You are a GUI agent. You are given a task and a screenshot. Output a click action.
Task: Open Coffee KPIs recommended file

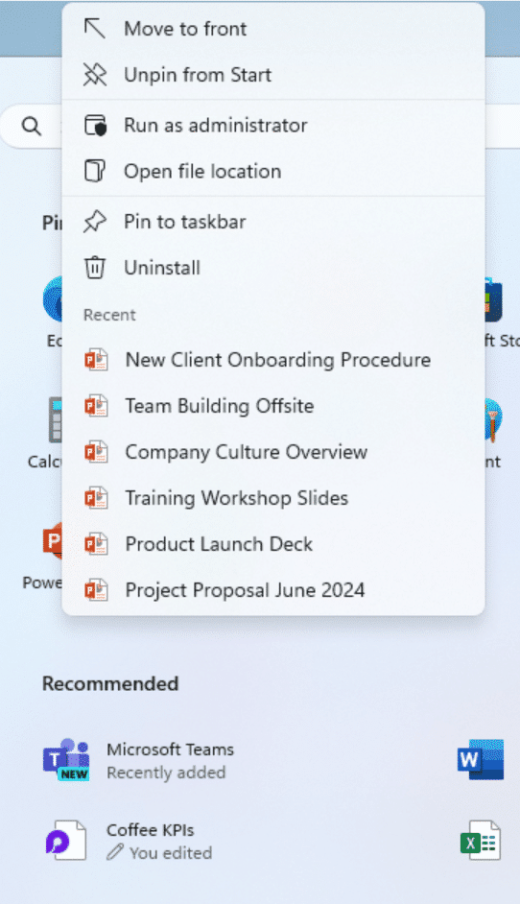click(130, 841)
